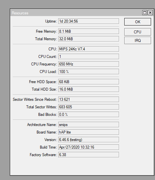The height and width of the screenshot is (180, 155).
Task: Close the Resources window
Action: pos(150,13)
